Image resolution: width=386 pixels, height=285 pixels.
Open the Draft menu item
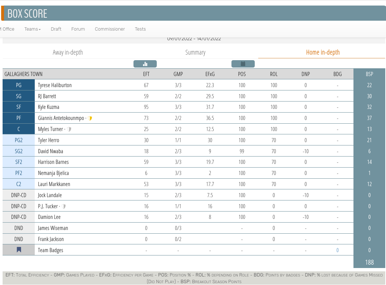[56, 29]
